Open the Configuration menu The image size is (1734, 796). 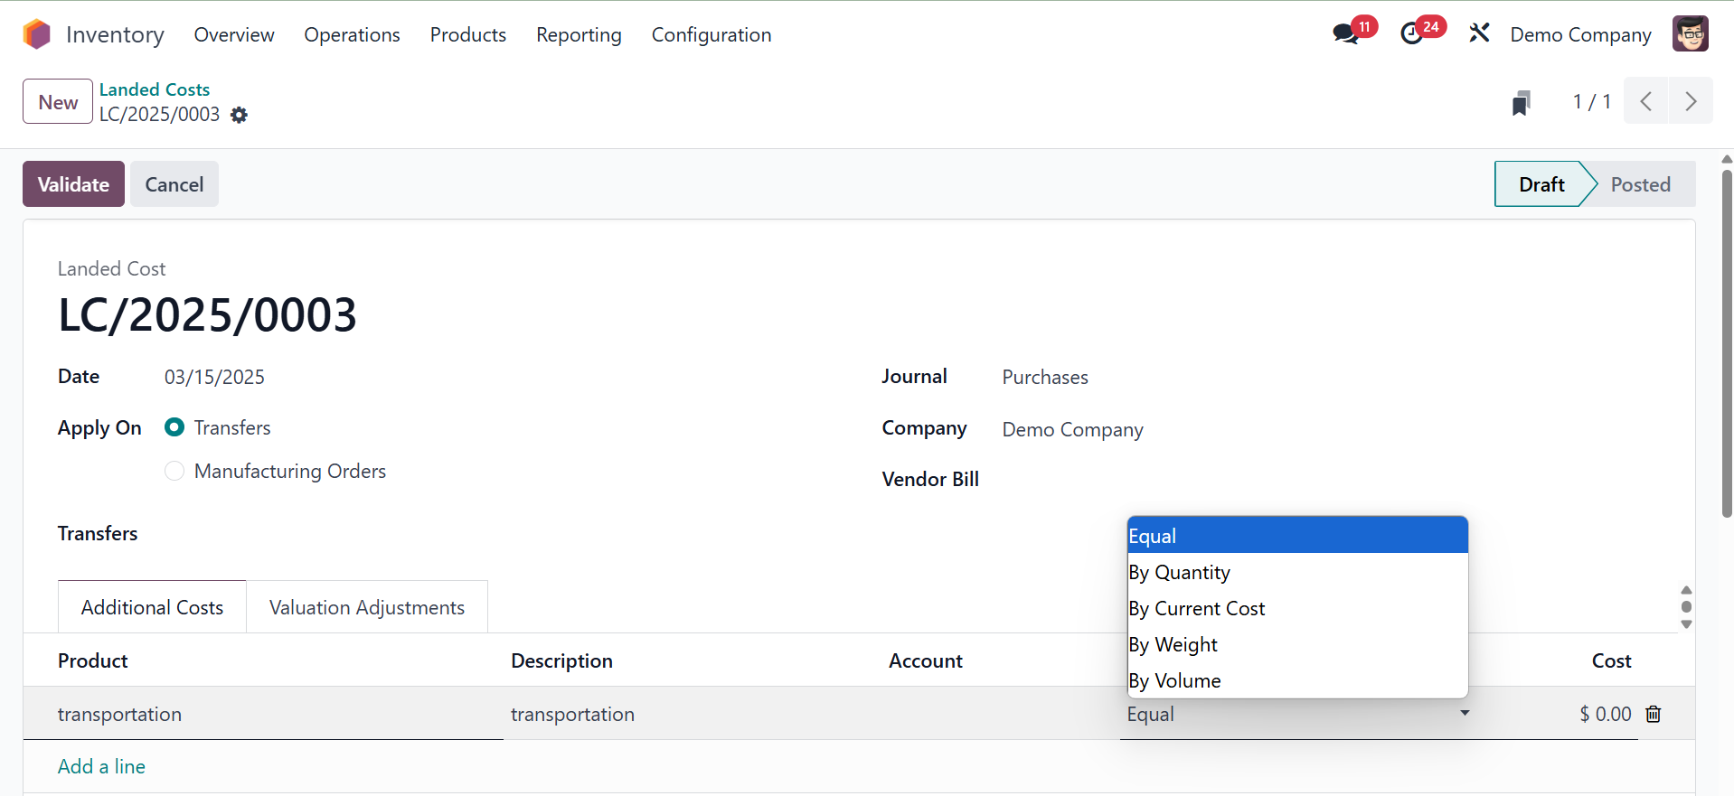(711, 34)
